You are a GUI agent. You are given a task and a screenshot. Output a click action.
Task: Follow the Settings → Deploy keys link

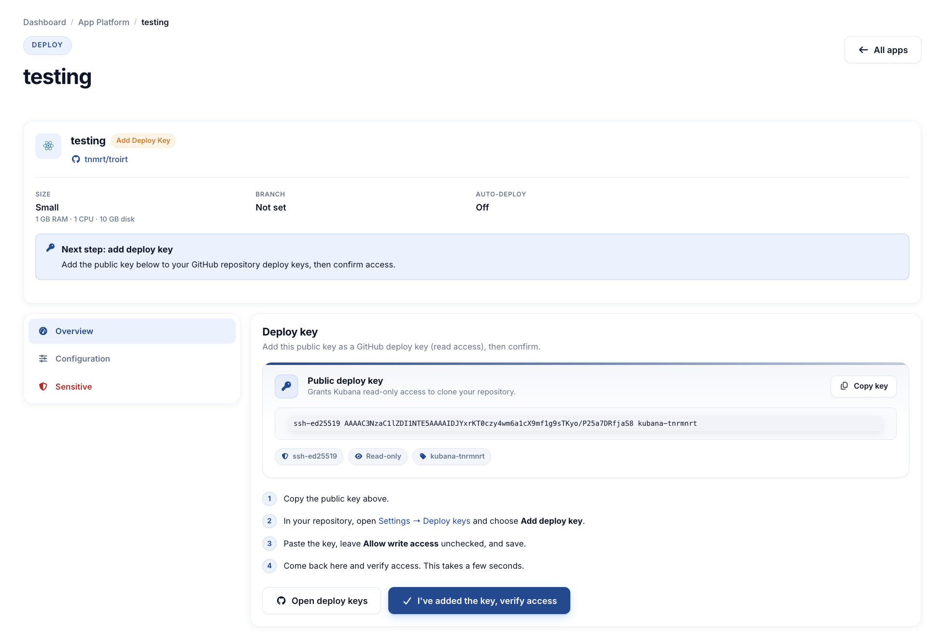(x=424, y=521)
